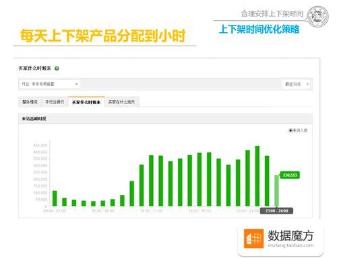Image resolution: width=337 pixels, height=258 pixels.
Task: Click the round 淘 seal logo
Action: [x=317, y=17]
